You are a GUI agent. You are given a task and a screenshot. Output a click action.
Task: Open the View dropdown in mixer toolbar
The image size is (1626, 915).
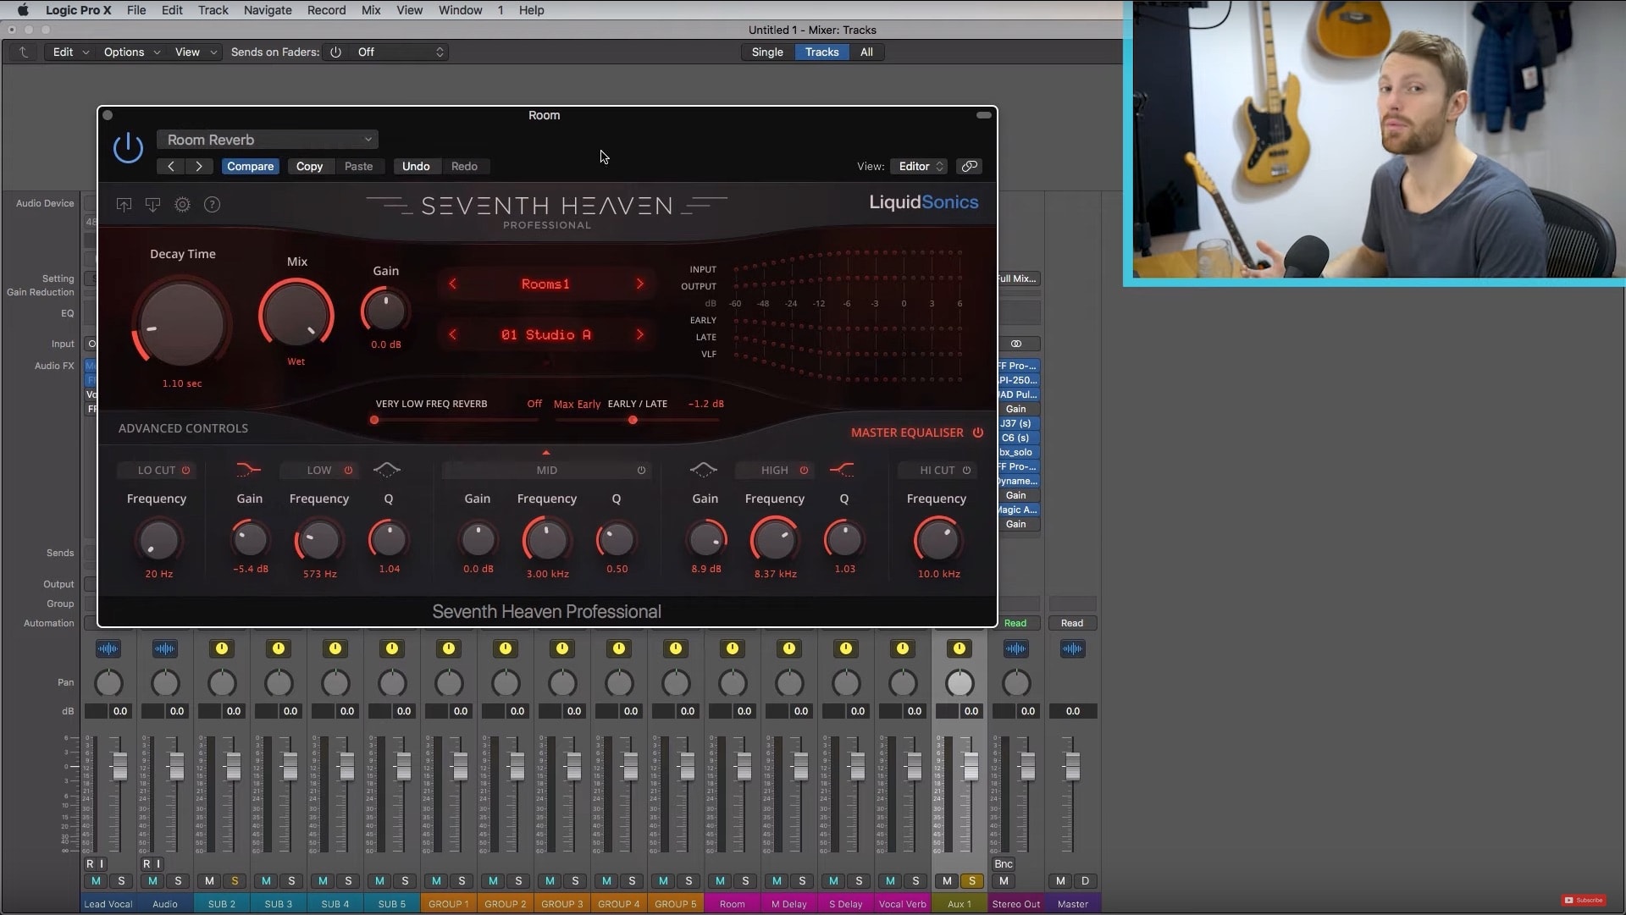click(196, 52)
